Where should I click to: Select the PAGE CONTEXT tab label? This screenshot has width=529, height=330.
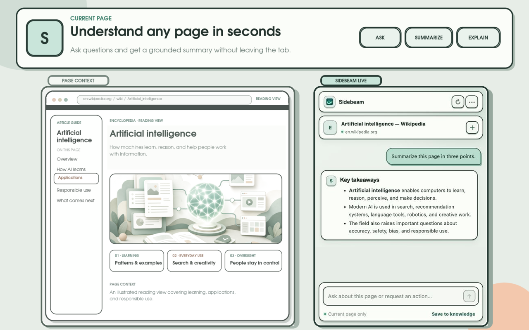click(x=78, y=80)
